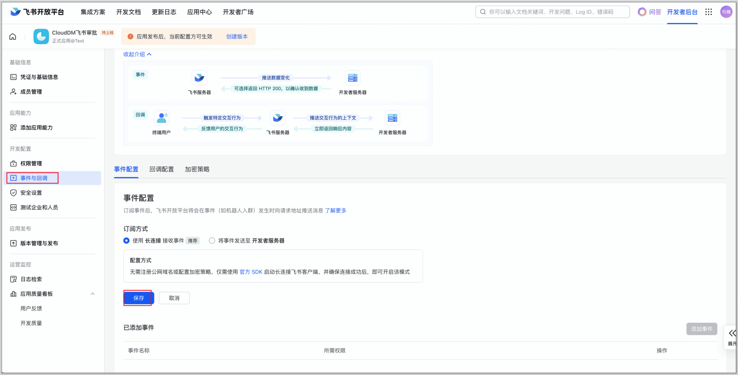Click the user avatar icon
Screen dimensions: 738x375
(726, 12)
